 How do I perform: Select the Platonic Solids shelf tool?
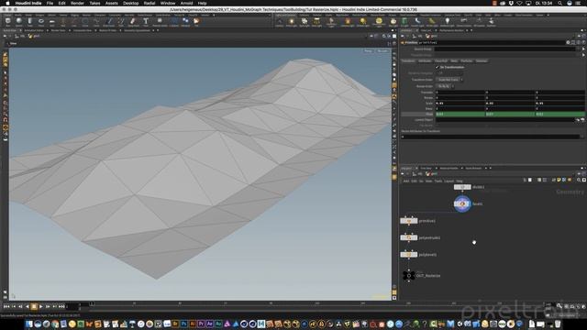click(x=160, y=22)
